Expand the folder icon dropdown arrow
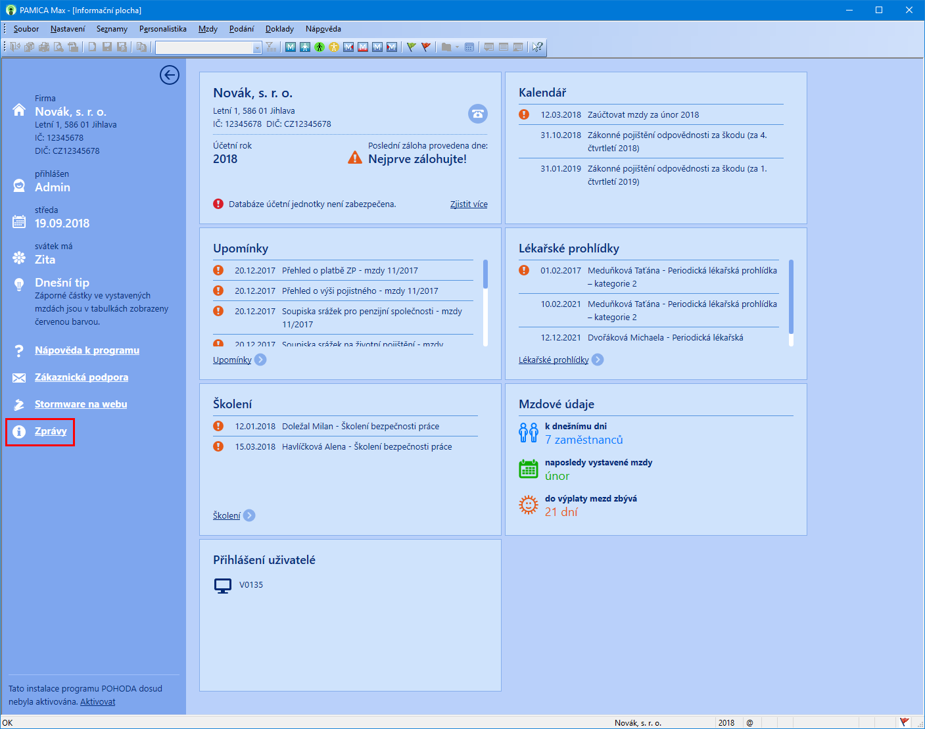Viewport: 925px width, 729px height. pyautogui.click(x=457, y=47)
